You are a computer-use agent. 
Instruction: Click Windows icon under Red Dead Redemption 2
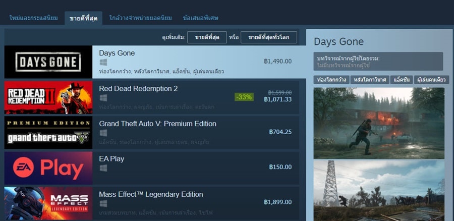[103, 97]
